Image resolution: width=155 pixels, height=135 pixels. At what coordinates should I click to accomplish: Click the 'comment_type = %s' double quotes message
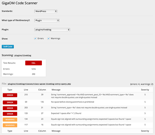[x=89, y=107]
